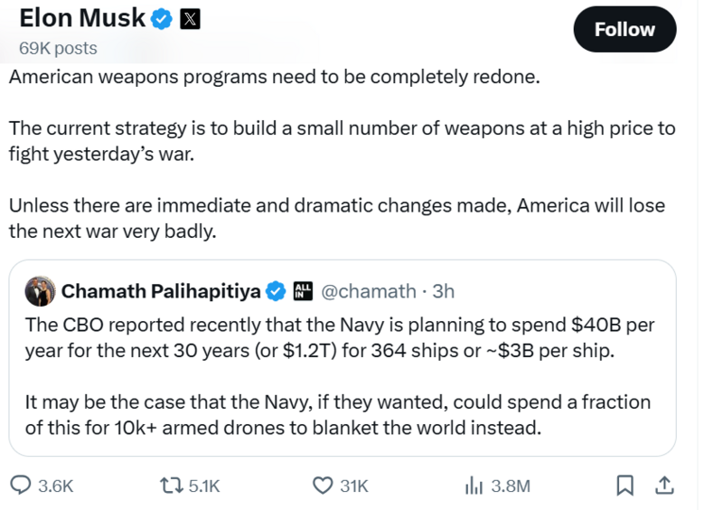Click the 69K posts label
Viewport: 723px width, 510px height.
coord(57,48)
